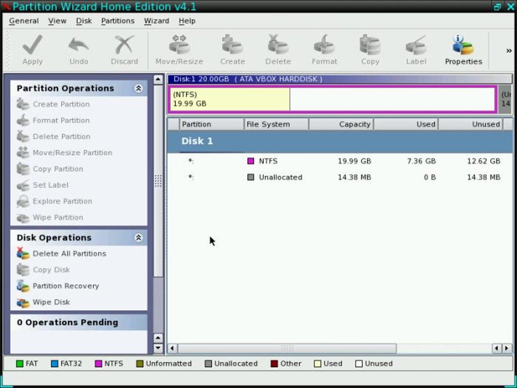The image size is (517, 388).
Task: Open Properties from the toolbar
Action: click(x=463, y=50)
